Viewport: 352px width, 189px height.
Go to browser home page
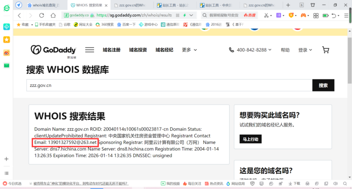click(53, 15)
